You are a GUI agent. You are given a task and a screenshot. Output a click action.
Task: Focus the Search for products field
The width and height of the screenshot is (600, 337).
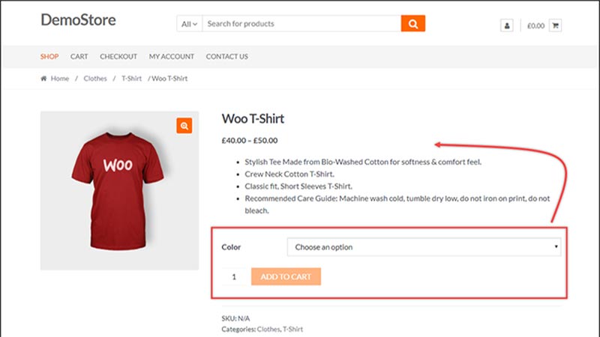[x=301, y=24]
